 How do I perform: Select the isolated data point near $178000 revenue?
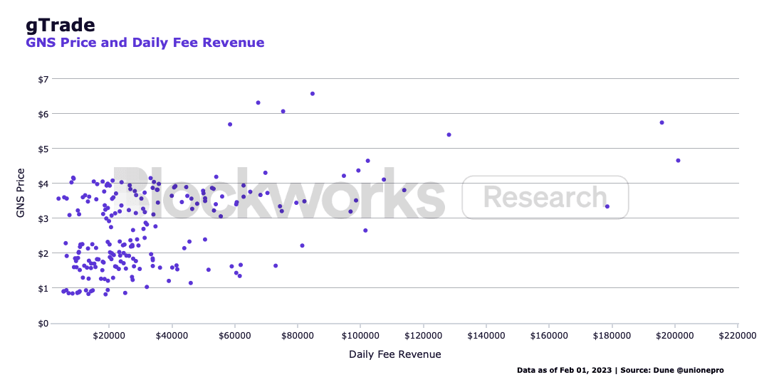tap(607, 206)
